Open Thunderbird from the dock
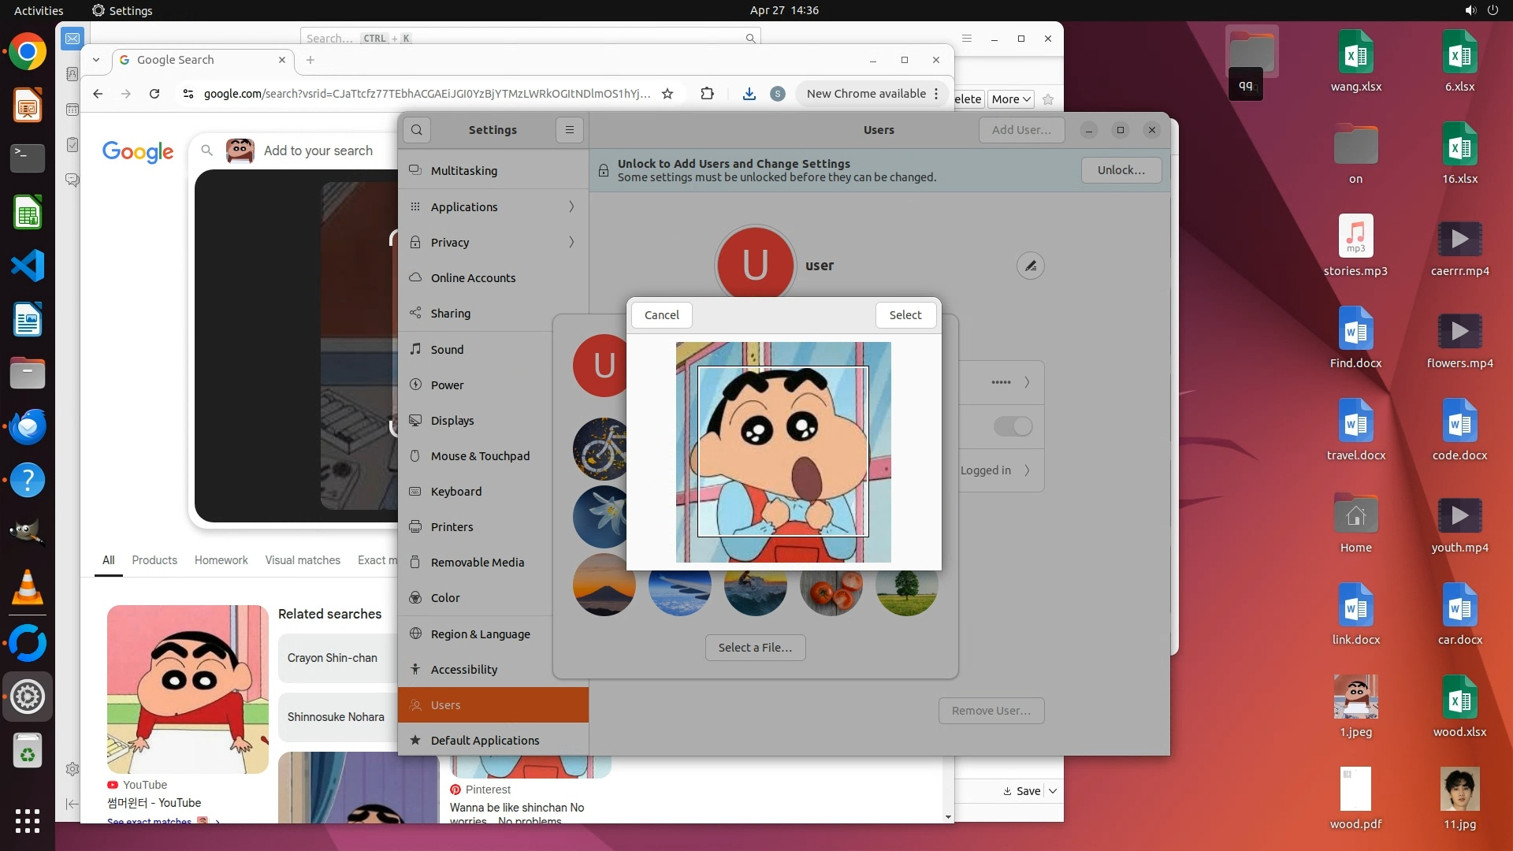Viewport: 1513px width, 851px height. click(x=28, y=426)
